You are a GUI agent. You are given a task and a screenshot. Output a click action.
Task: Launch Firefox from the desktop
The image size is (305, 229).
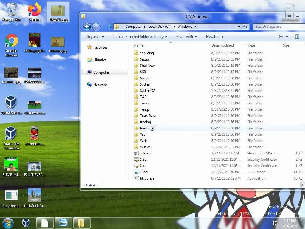coord(35,12)
